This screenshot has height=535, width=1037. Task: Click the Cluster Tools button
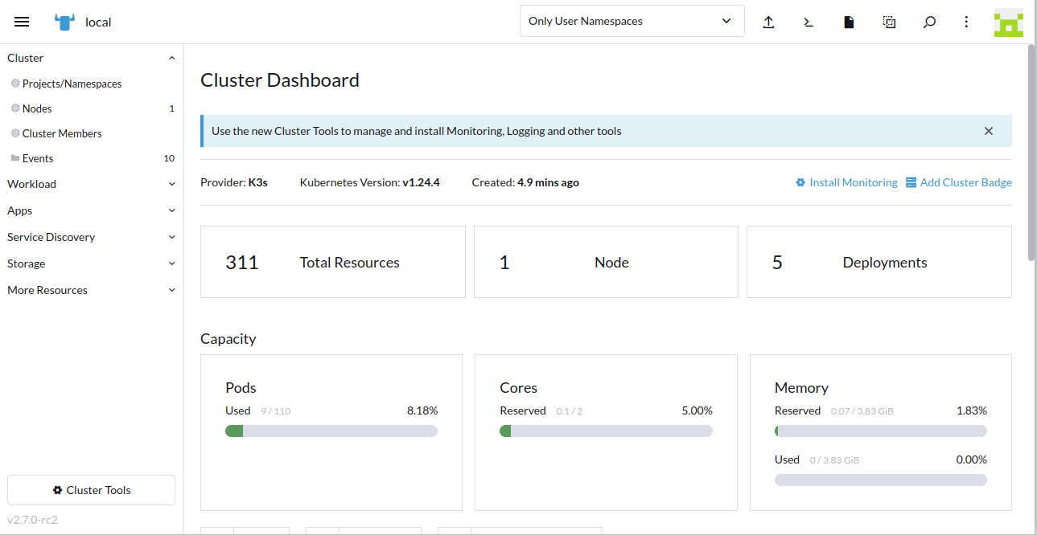tap(91, 490)
